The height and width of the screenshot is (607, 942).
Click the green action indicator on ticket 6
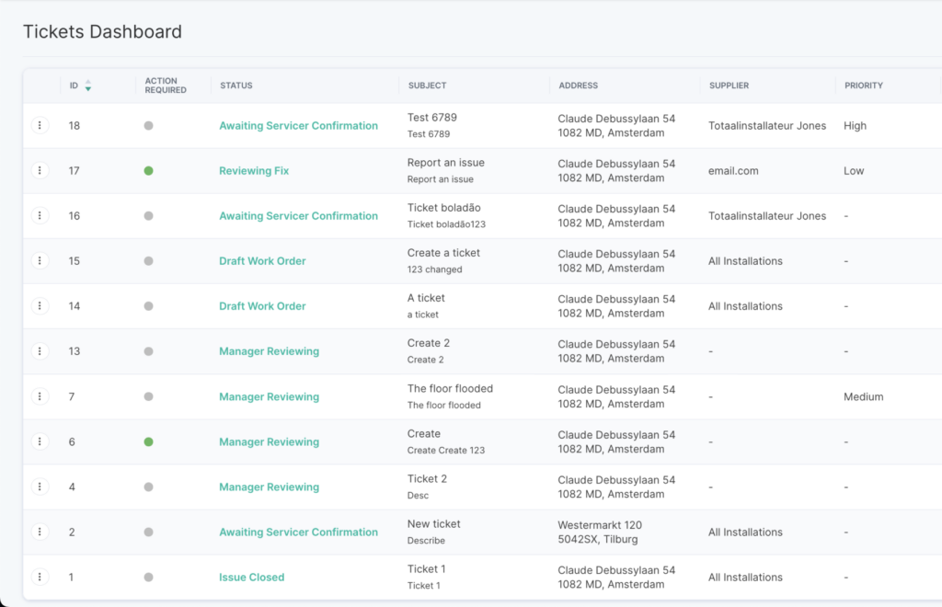pos(148,441)
